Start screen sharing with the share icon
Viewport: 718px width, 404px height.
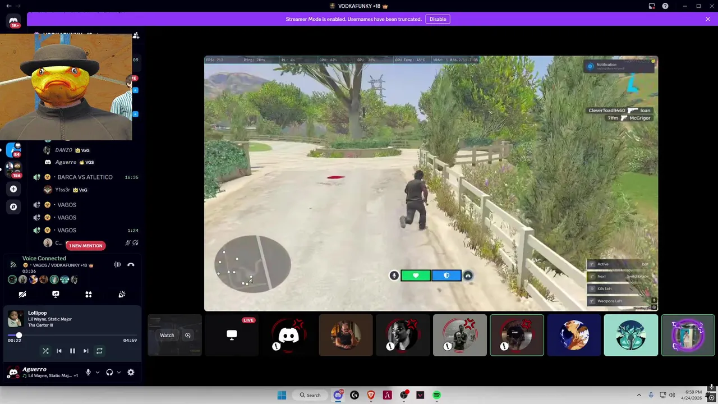pos(56,295)
